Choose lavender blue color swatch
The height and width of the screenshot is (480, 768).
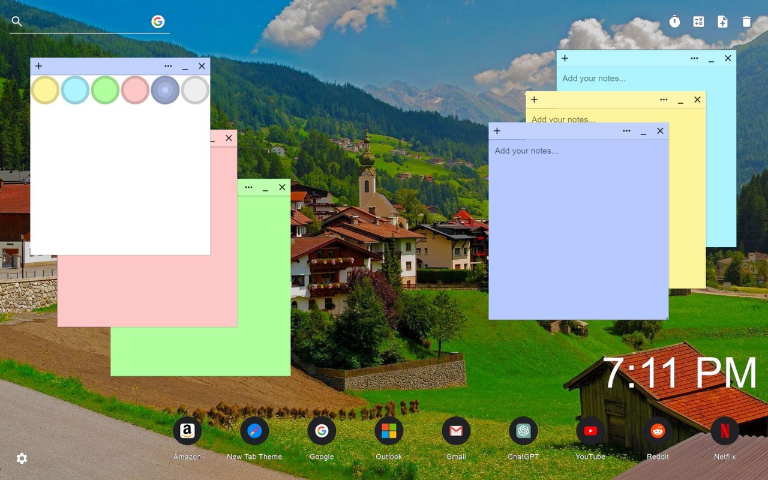(x=165, y=90)
